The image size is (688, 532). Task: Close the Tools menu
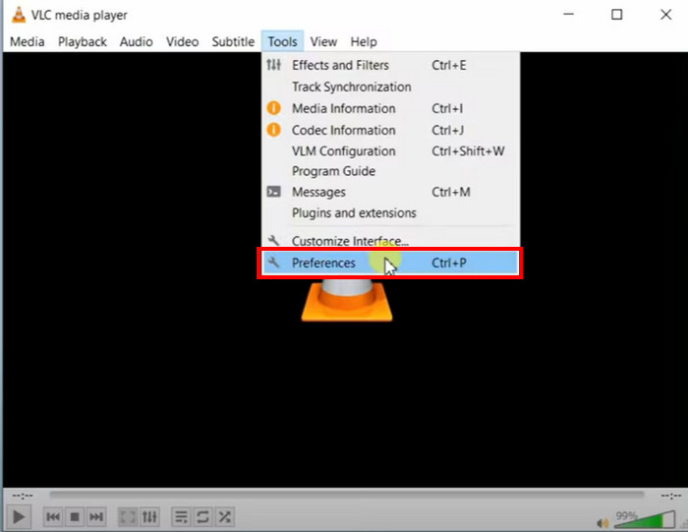click(x=283, y=41)
